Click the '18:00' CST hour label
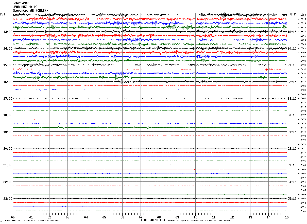The width and height of the screenshot is (307, 224). tap(8, 115)
